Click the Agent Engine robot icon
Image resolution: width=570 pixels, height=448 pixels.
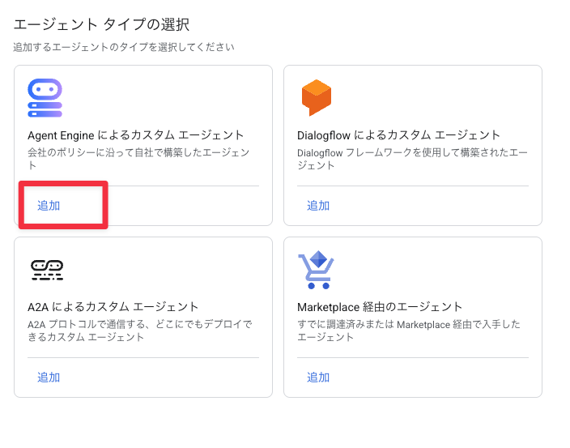coord(45,98)
